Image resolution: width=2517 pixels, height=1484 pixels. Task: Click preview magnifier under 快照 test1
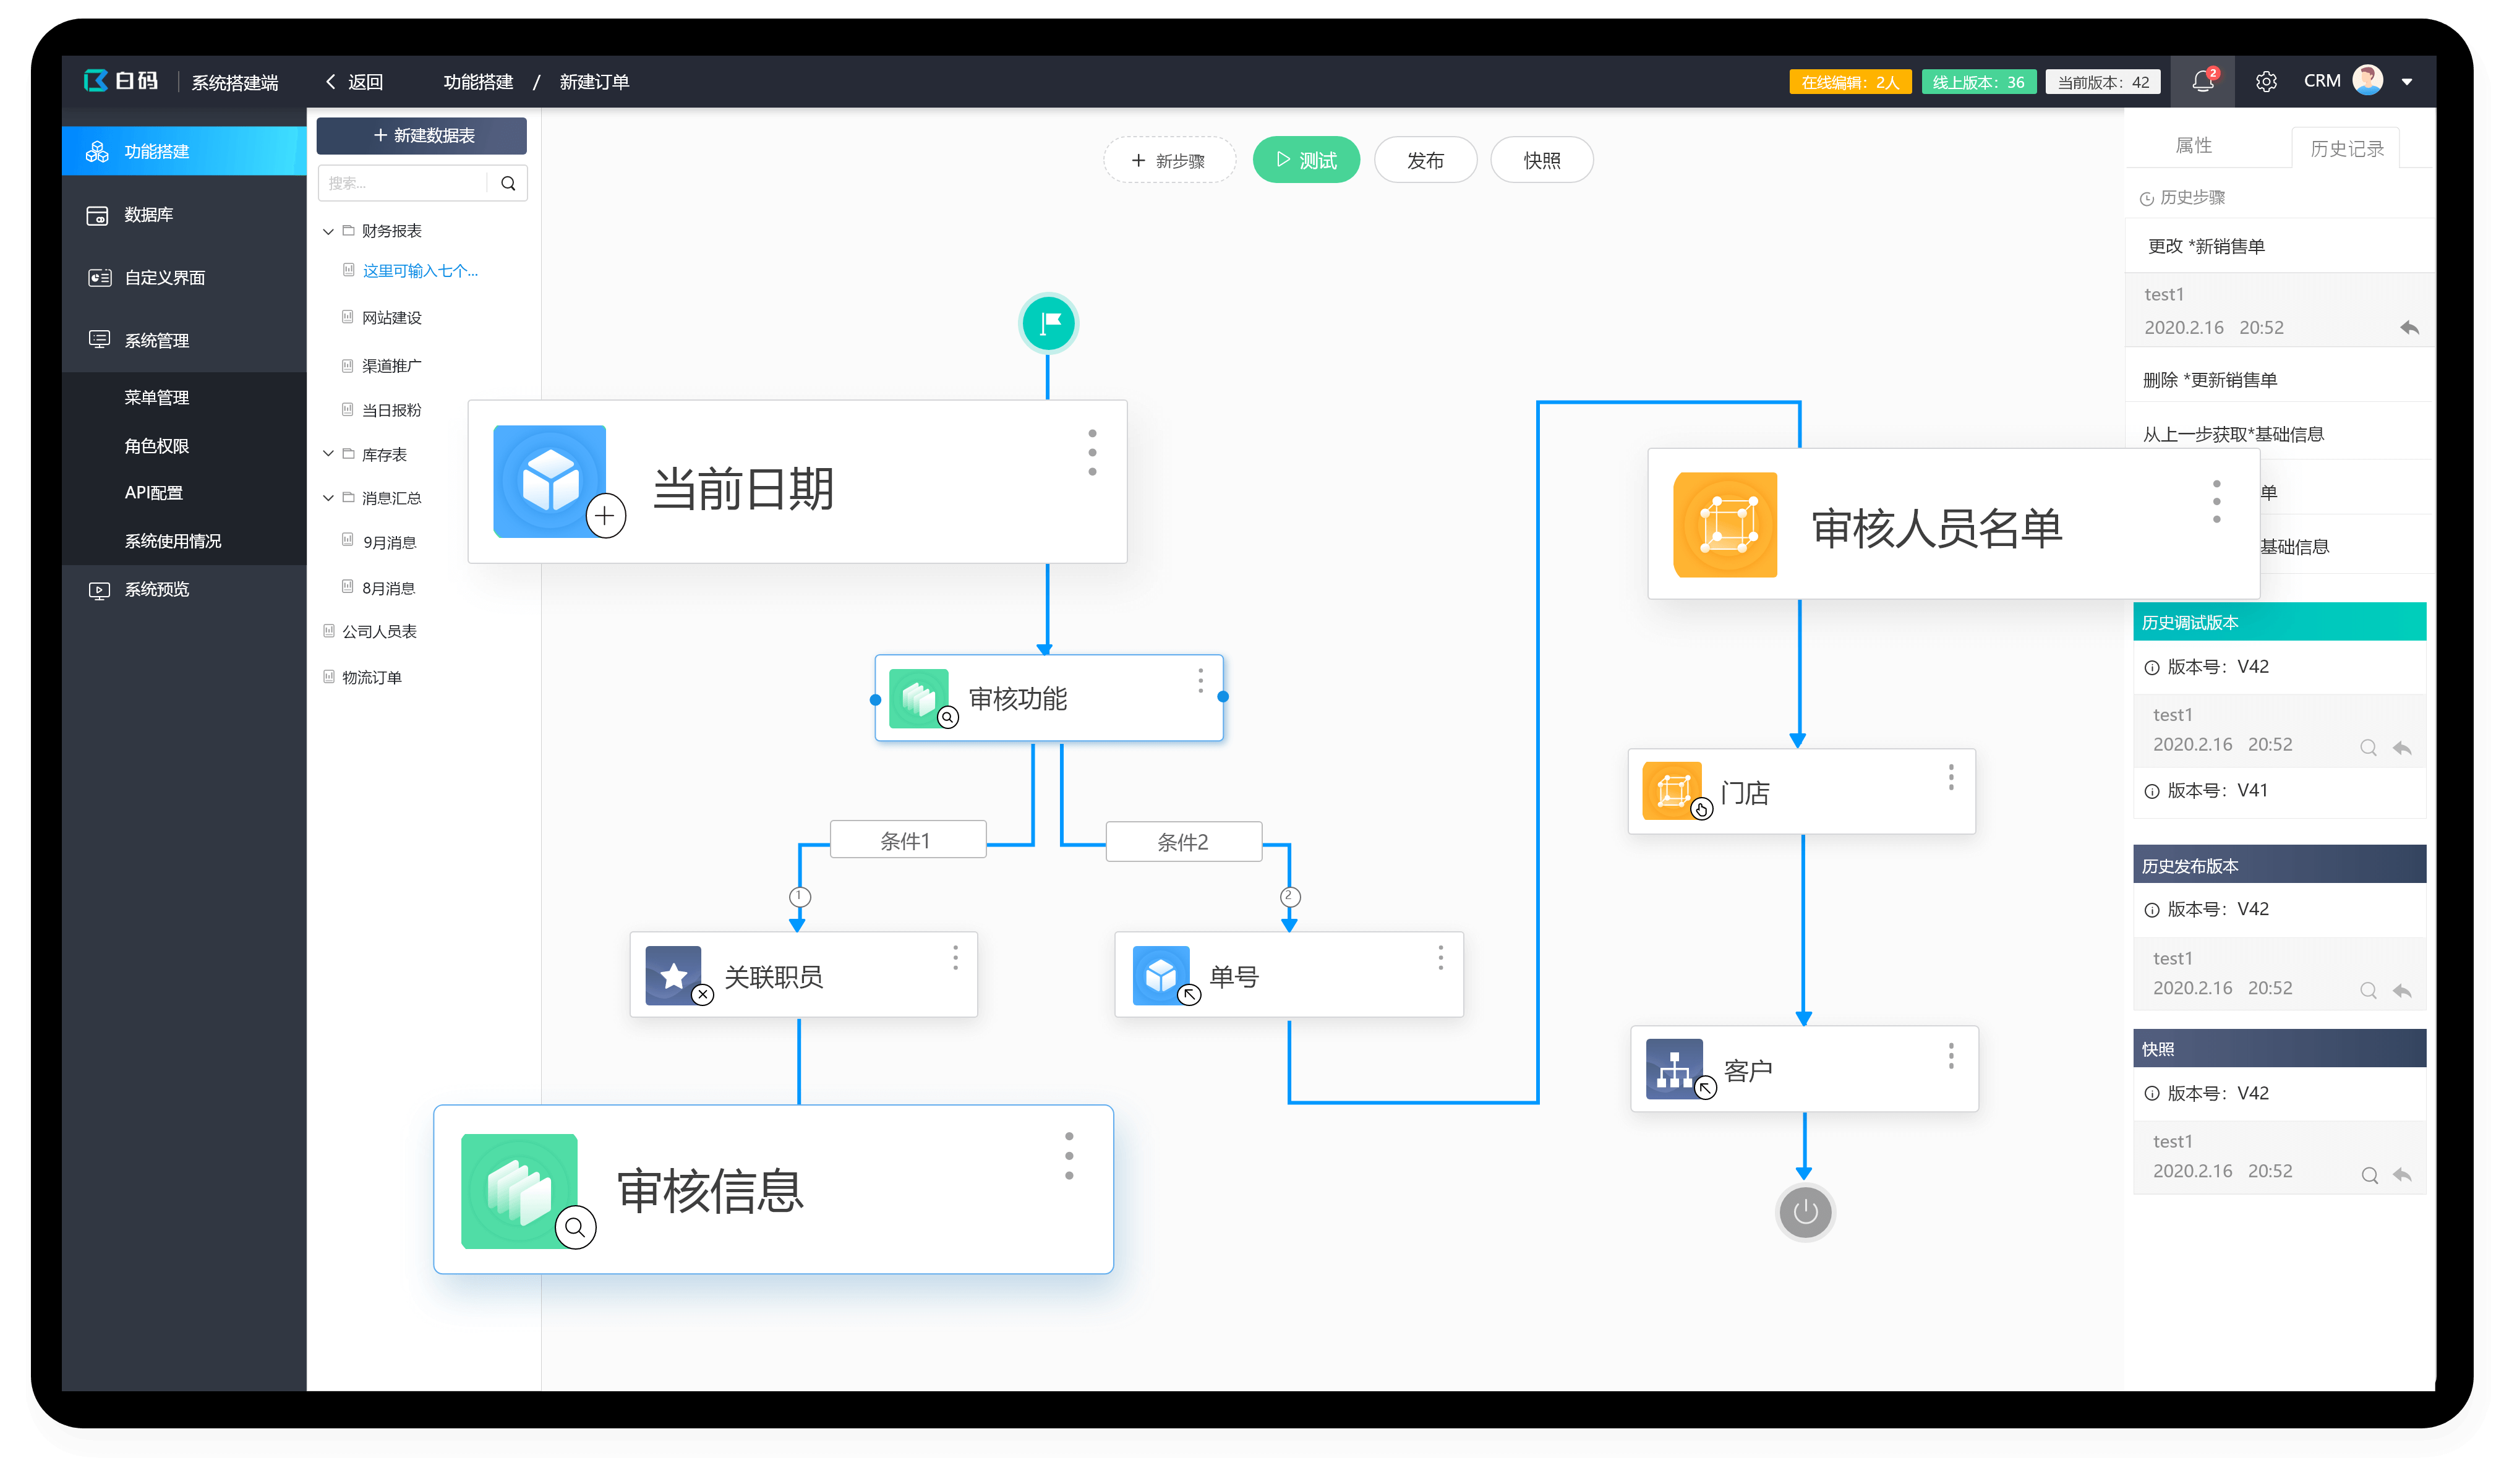pos(2369,1175)
